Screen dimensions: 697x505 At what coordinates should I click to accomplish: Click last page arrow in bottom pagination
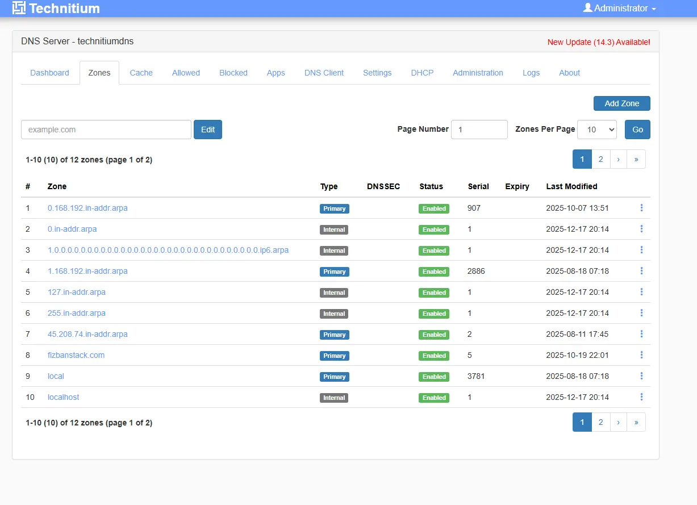pos(636,422)
